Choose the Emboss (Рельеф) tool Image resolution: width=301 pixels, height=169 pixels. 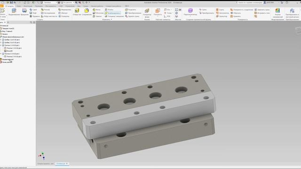[x=45, y=9]
